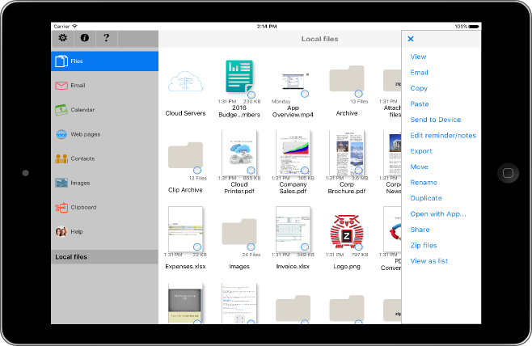Viewport: 532px width, 346px height.
Task: Choose Rename in the actions menu
Action: (424, 182)
